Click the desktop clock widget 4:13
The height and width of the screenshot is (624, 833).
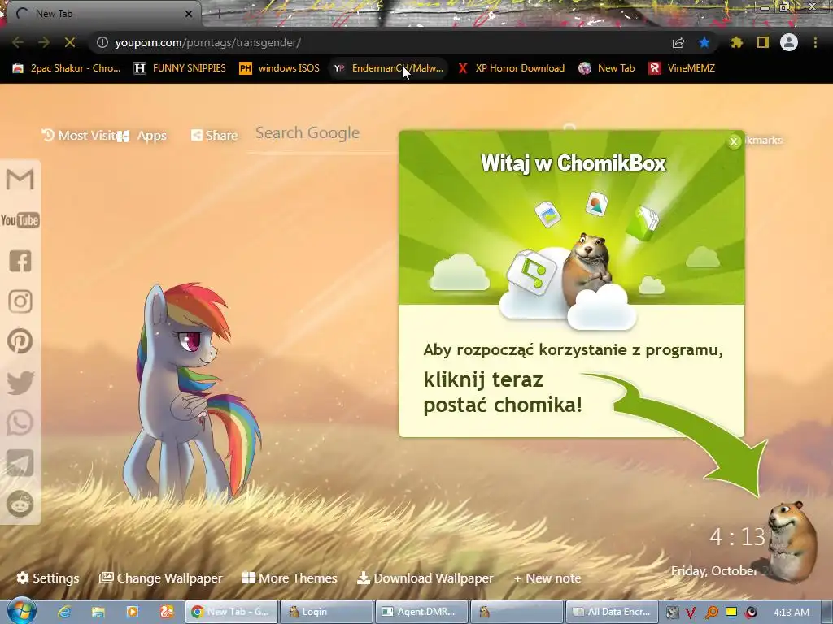pos(737,537)
